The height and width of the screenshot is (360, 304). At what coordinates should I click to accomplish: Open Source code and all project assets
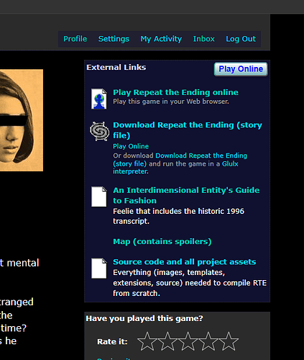(185, 262)
